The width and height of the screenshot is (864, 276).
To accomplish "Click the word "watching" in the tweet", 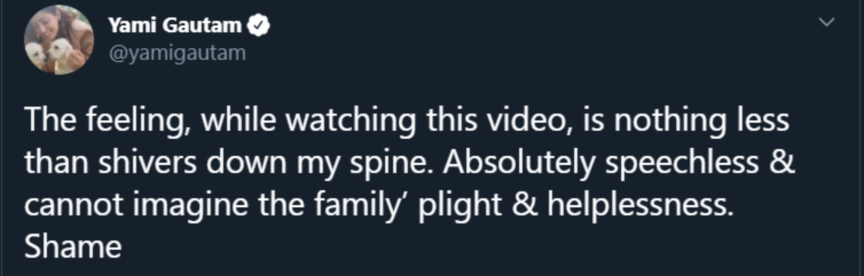I will 350,120.
